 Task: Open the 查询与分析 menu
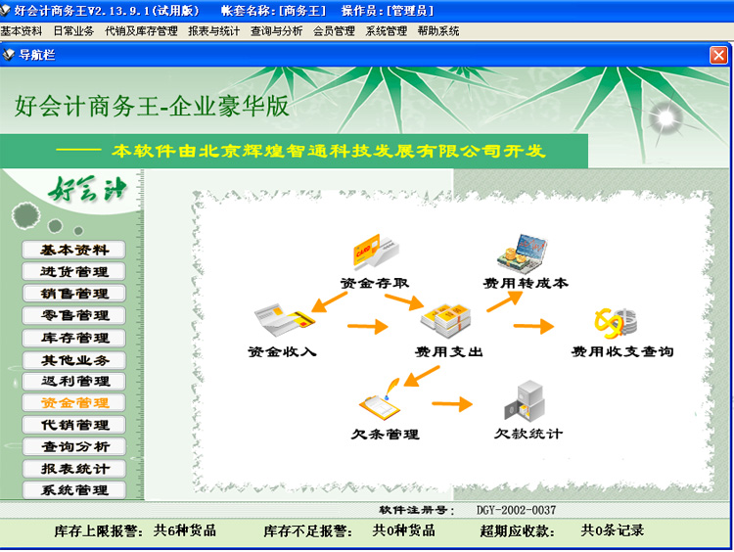coord(276,31)
